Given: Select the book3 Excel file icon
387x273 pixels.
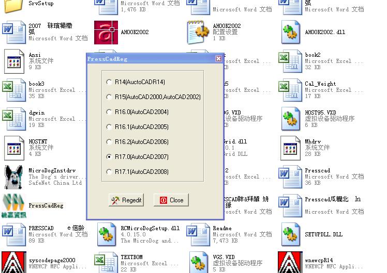Looking at the screenshot, I should [x=14, y=90].
